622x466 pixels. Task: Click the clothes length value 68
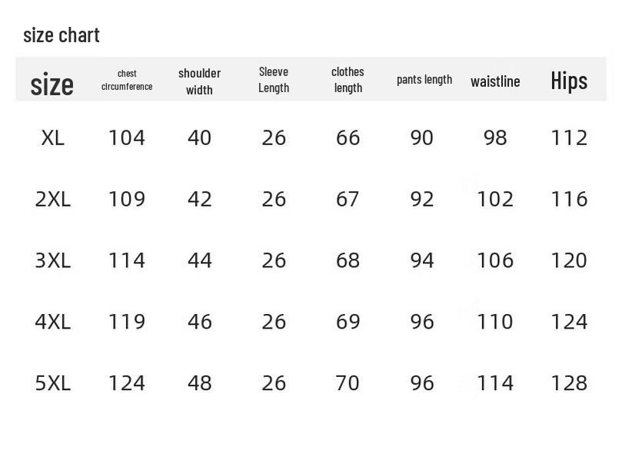348,261
